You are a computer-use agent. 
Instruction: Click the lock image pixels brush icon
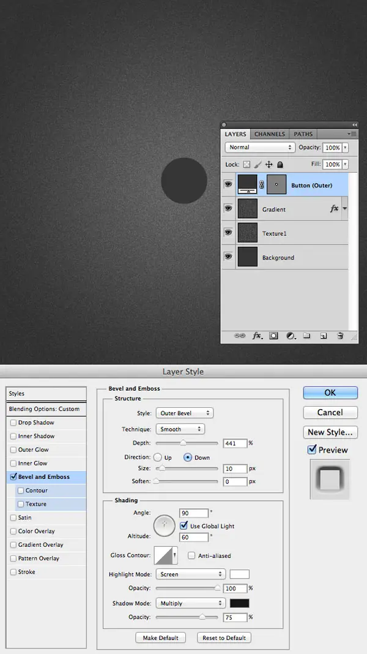point(258,165)
